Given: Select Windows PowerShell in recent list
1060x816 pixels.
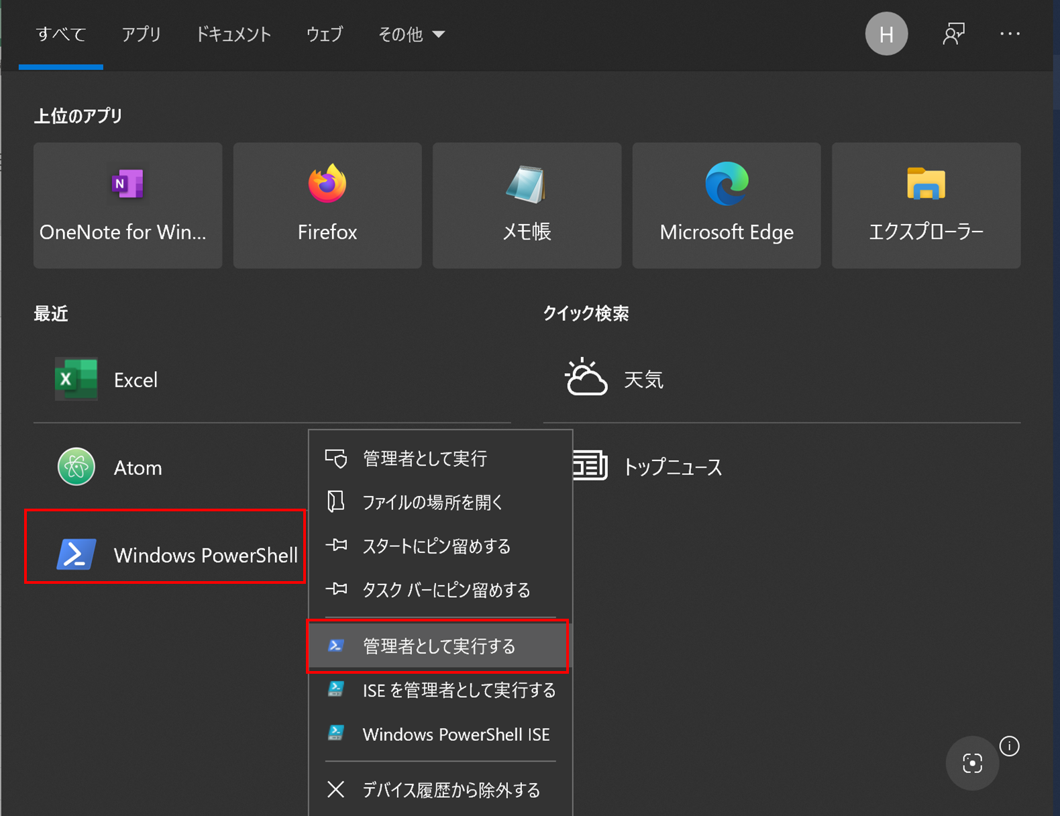Looking at the screenshot, I should (165, 554).
